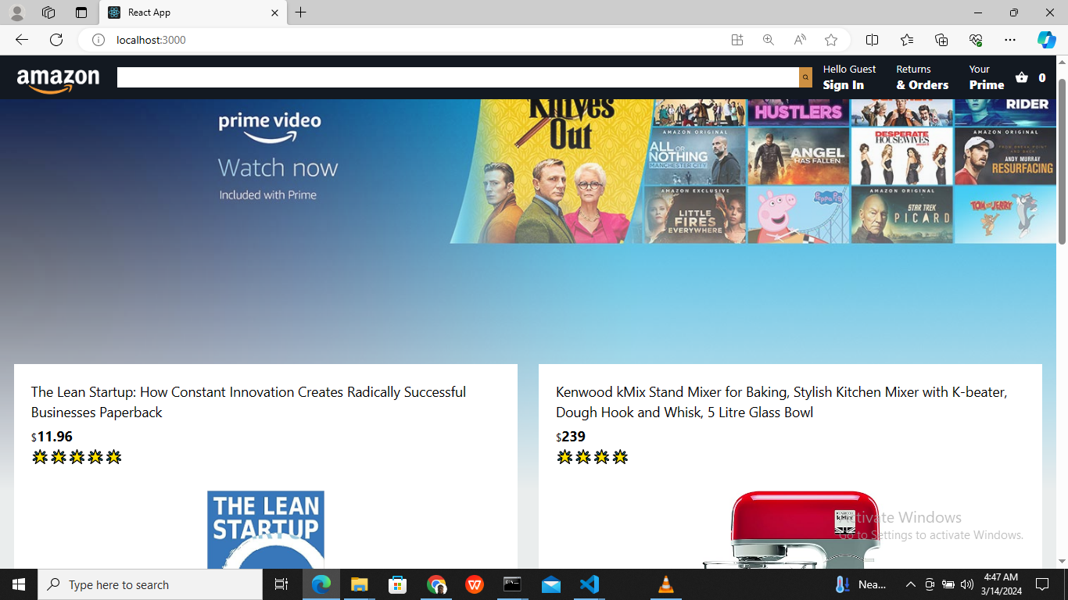Open the notification center icon
This screenshot has height=600, width=1068.
tap(1041, 584)
